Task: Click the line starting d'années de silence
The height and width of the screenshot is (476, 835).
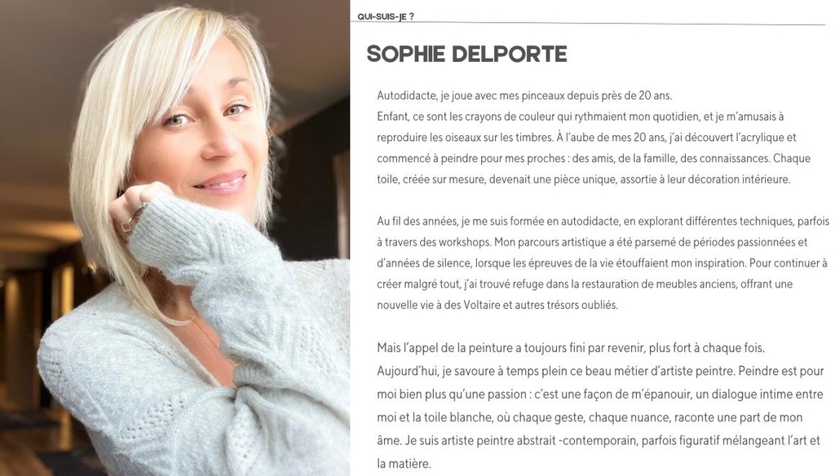Action: click(603, 263)
